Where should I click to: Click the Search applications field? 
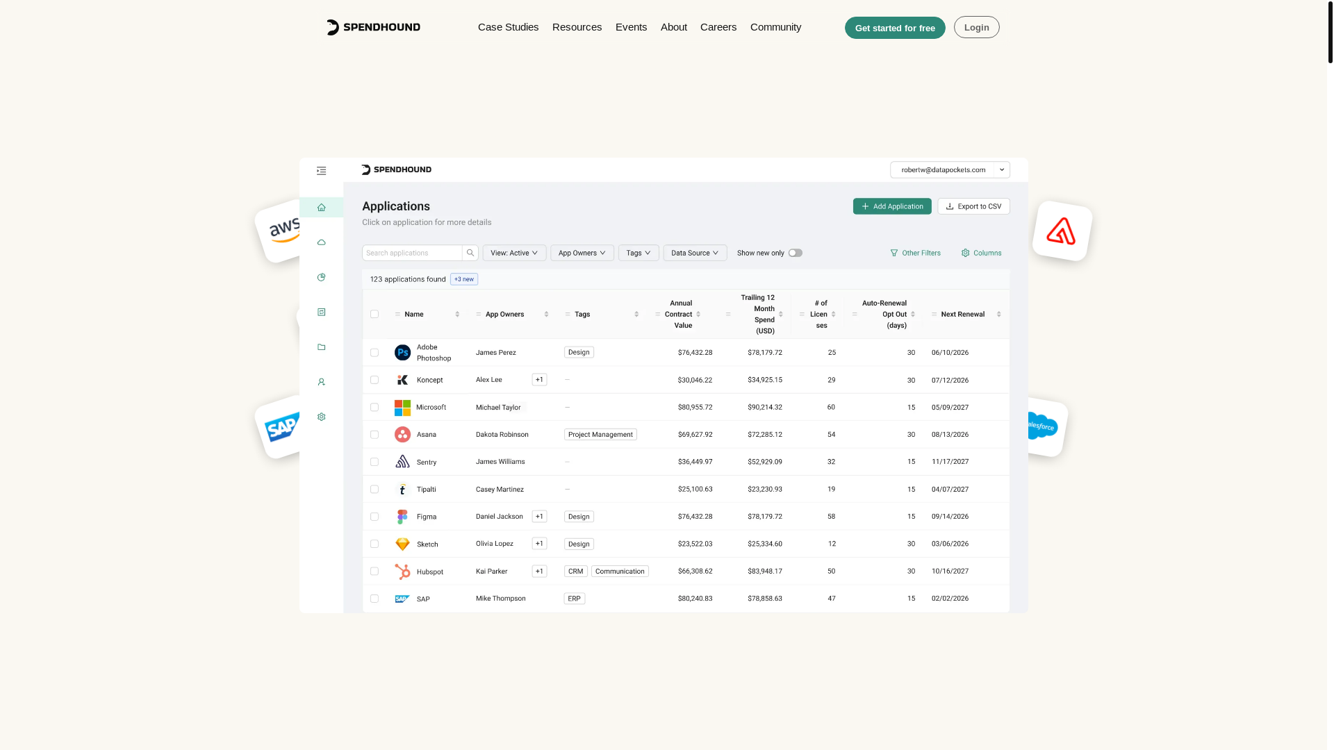point(412,253)
